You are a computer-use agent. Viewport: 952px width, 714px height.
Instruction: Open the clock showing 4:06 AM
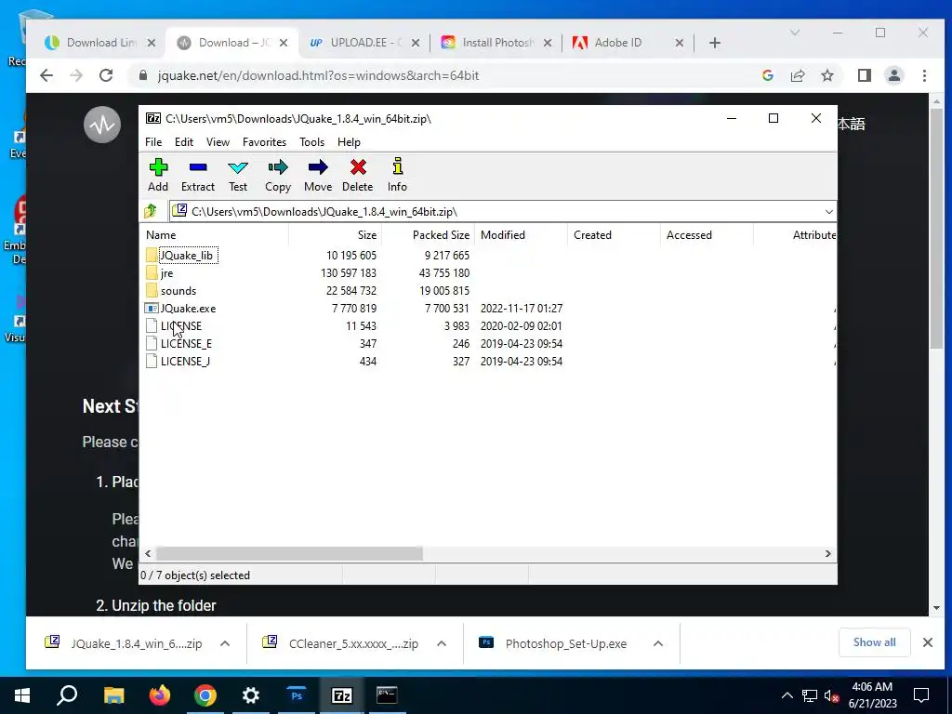pos(872,695)
